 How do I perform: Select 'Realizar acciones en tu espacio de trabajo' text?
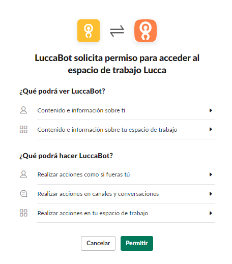pos(93,213)
